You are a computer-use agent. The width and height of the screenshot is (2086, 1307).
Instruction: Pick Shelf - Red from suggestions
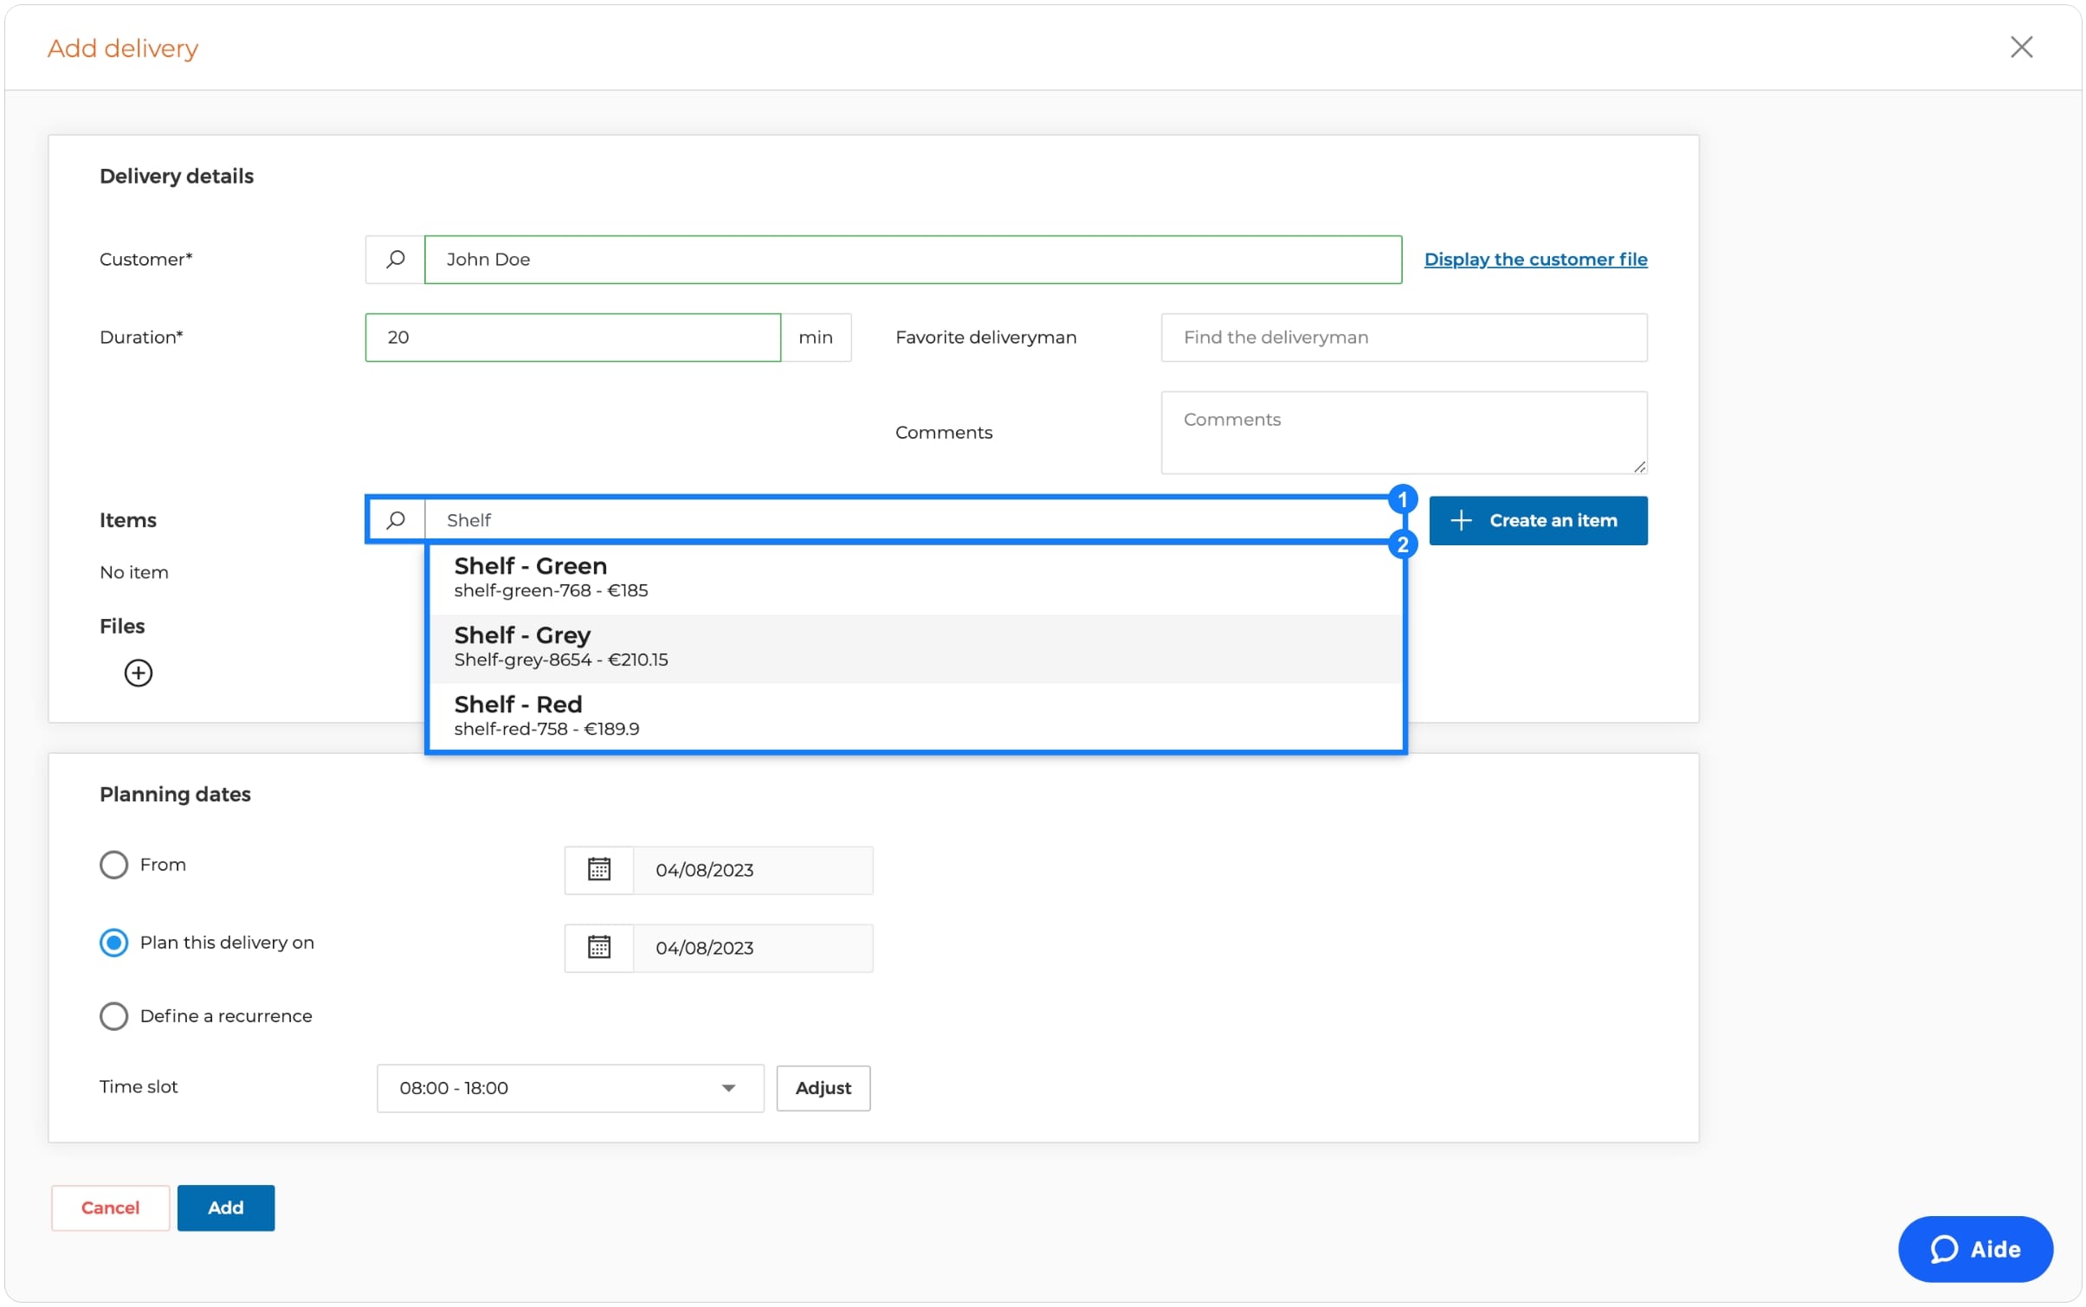(914, 716)
